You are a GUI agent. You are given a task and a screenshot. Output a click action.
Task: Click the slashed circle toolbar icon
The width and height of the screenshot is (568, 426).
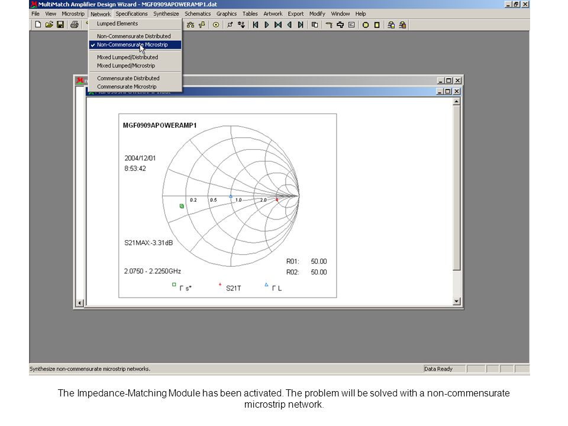230,25
